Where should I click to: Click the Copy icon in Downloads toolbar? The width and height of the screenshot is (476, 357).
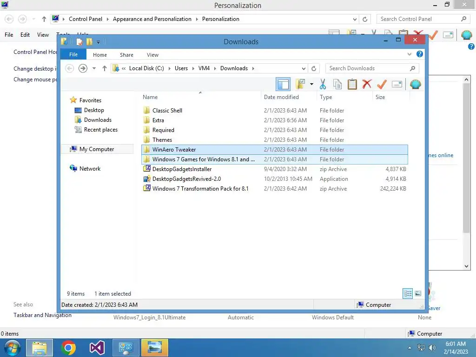[337, 84]
